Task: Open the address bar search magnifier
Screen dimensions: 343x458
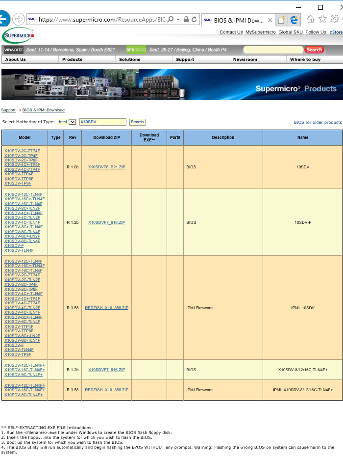Action: pos(171,19)
